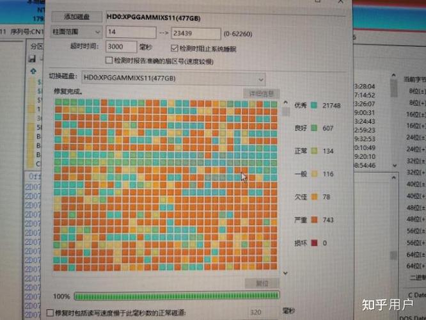Click the 一般 yellow legend swatch

314,174
